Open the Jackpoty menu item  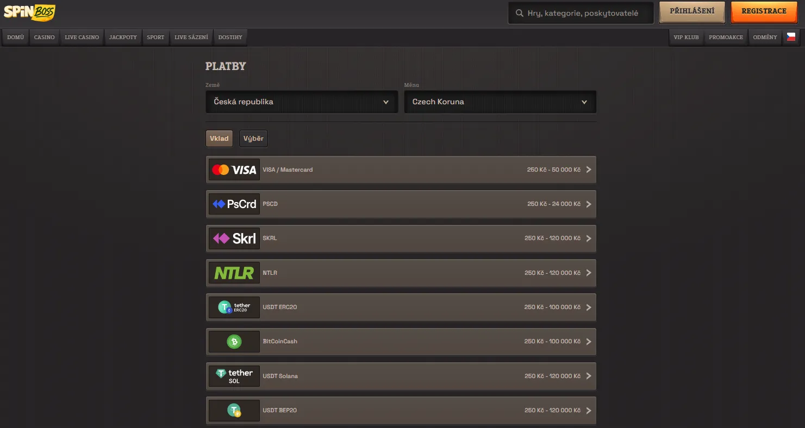click(123, 37)
